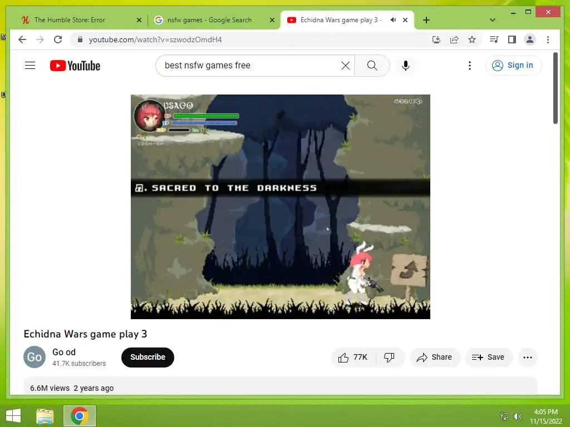Click the 41.7K subscribers text
This screenshot has height=427, width=570.
point(79,364)
